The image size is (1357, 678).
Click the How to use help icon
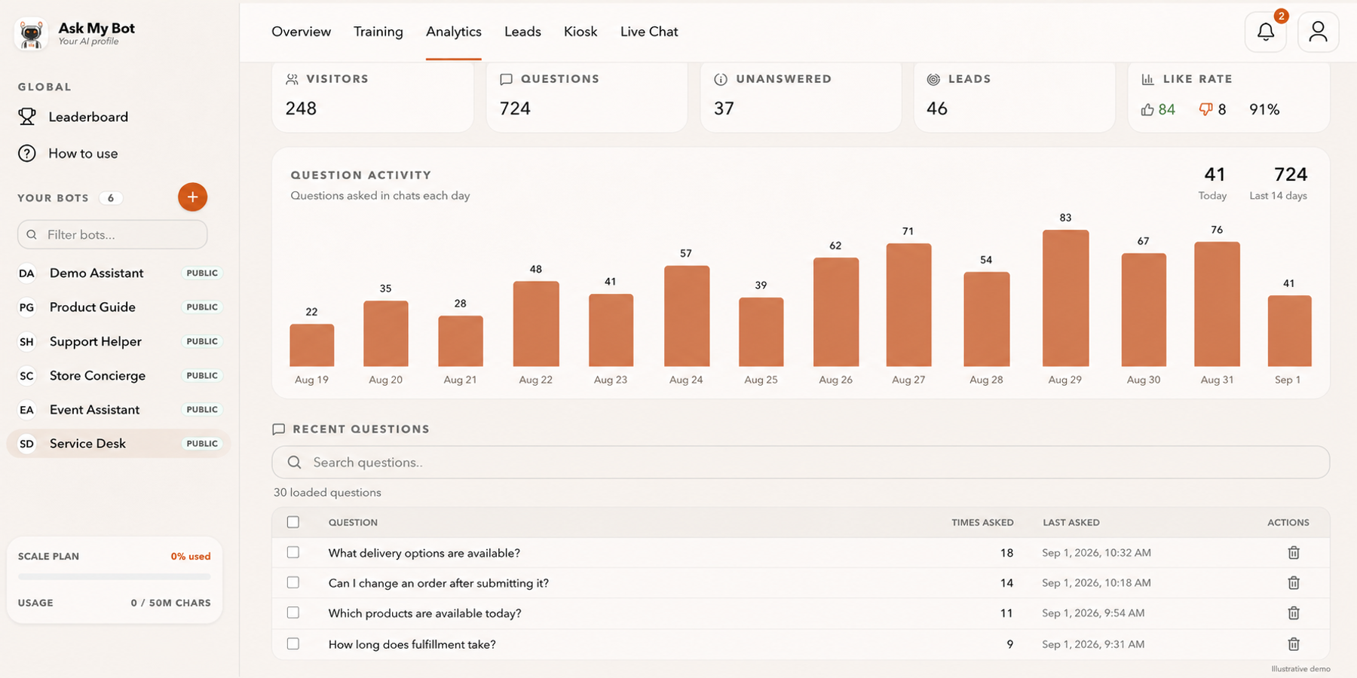coord(27,154)
